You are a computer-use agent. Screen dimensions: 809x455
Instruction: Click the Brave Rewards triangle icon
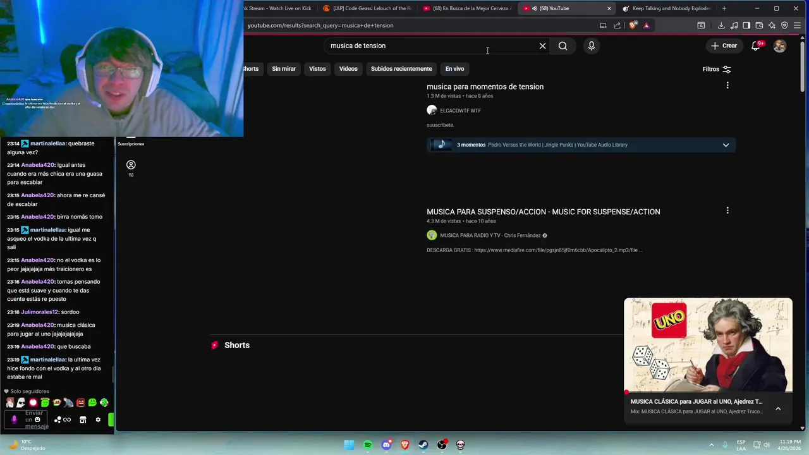point(646,25)
